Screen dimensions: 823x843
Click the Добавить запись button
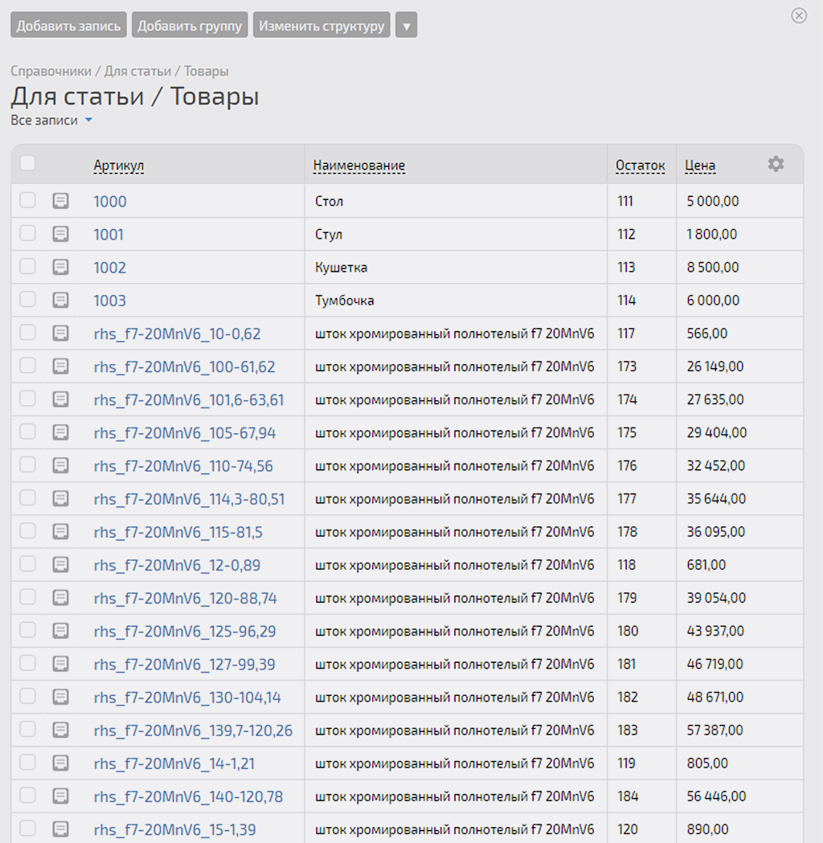(68, 25)
